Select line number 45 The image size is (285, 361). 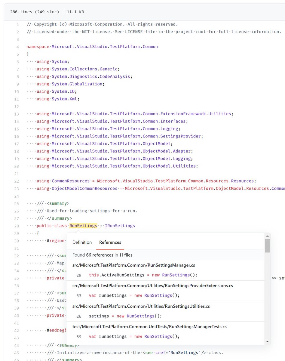pos(17,353)
